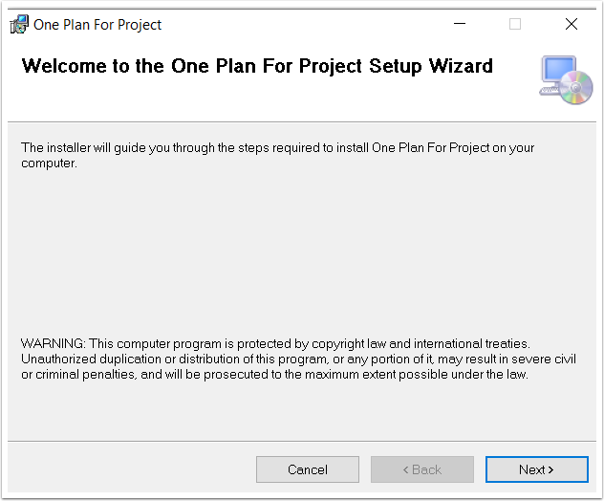Click the criminal penalties line of the notice

(x=274, y=374)
